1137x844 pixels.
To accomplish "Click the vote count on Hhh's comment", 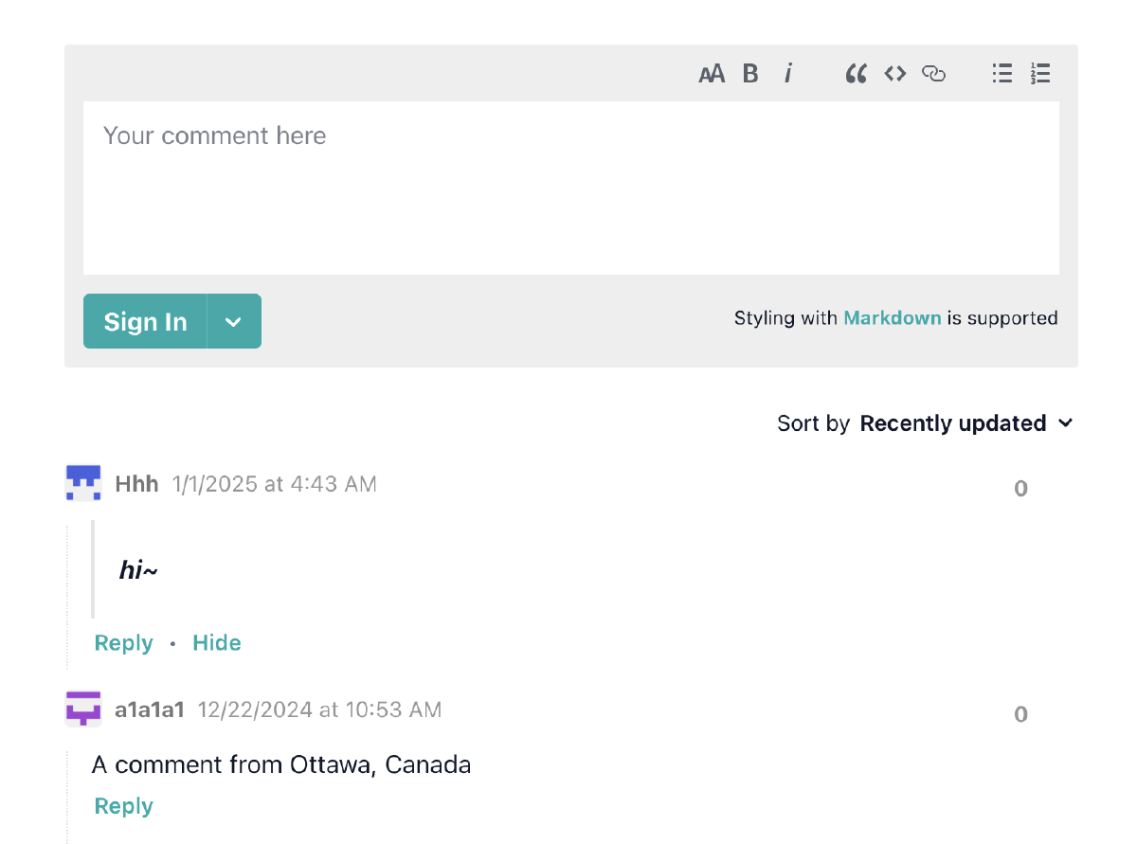I will (1020, 489).
